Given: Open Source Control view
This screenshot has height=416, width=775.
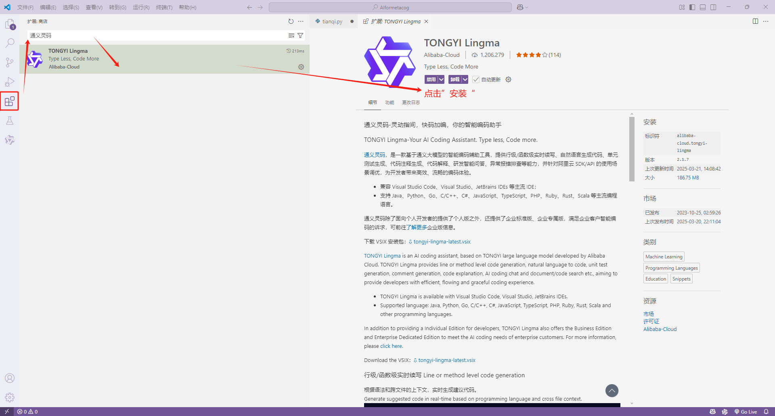Looking at the screenshot, I should (10, 62).
